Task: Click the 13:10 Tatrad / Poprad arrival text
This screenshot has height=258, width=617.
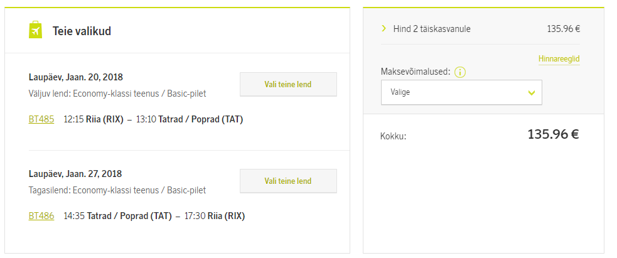Action: click(190, 119)
